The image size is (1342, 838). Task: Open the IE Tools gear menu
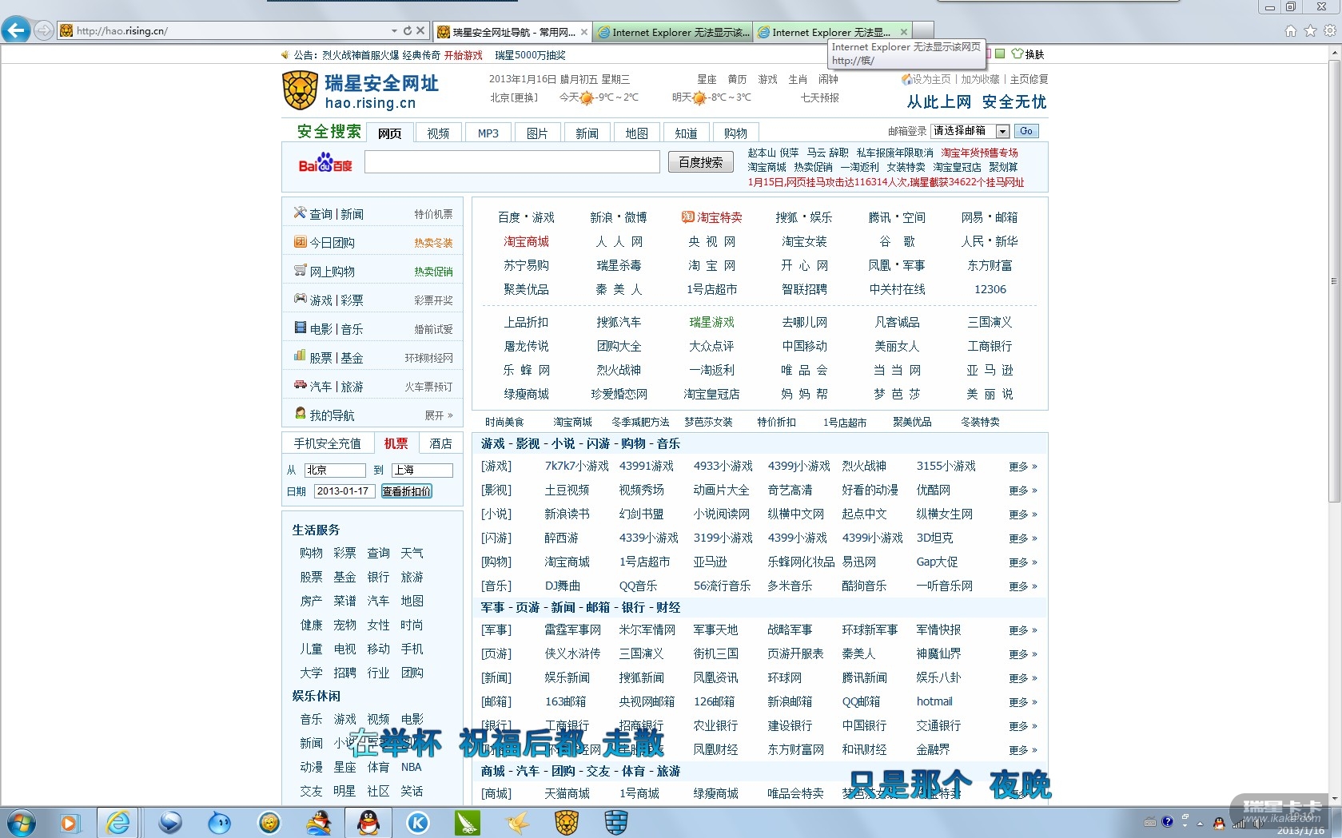(1330, 31)
